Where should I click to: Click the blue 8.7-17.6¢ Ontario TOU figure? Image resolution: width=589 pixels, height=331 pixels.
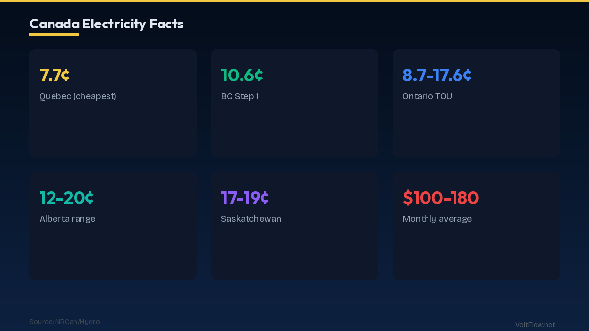coord(436,76)
